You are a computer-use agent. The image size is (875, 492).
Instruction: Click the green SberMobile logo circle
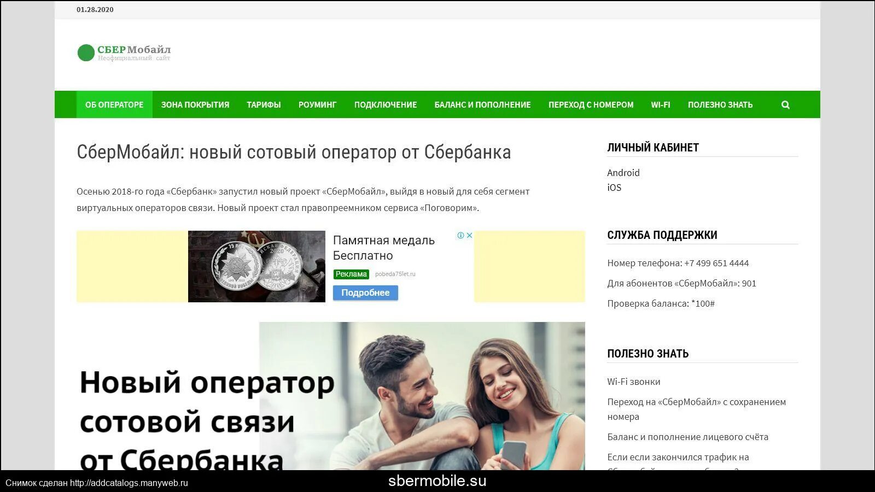(86, 53)
